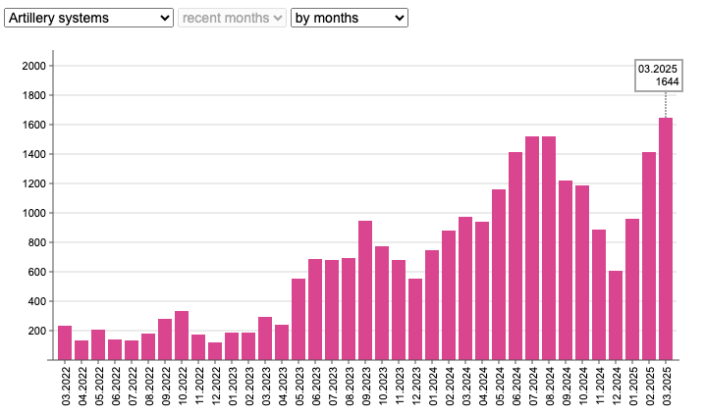
Task: Select the 10.2024 bar in chart
Action: point(582,273)
